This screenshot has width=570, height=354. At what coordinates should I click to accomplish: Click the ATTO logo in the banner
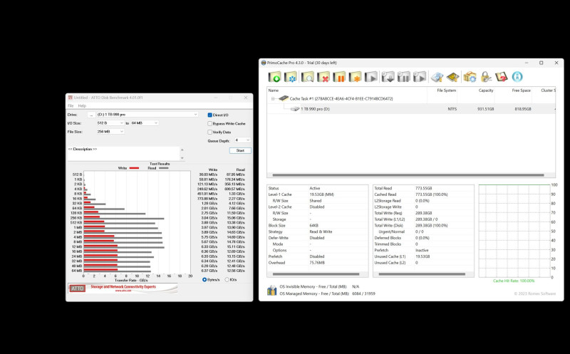[77, 288]
